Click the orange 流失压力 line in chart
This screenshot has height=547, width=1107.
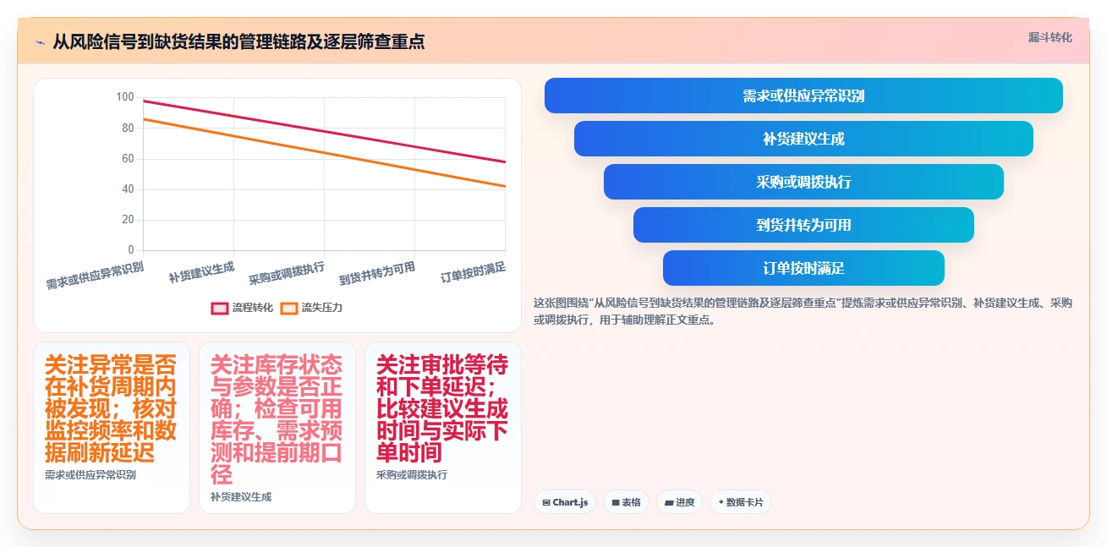[324, 152]
